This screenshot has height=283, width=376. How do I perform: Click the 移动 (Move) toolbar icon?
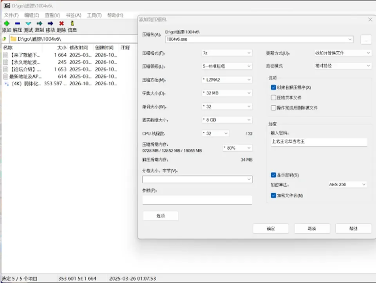tap(51, 23)
